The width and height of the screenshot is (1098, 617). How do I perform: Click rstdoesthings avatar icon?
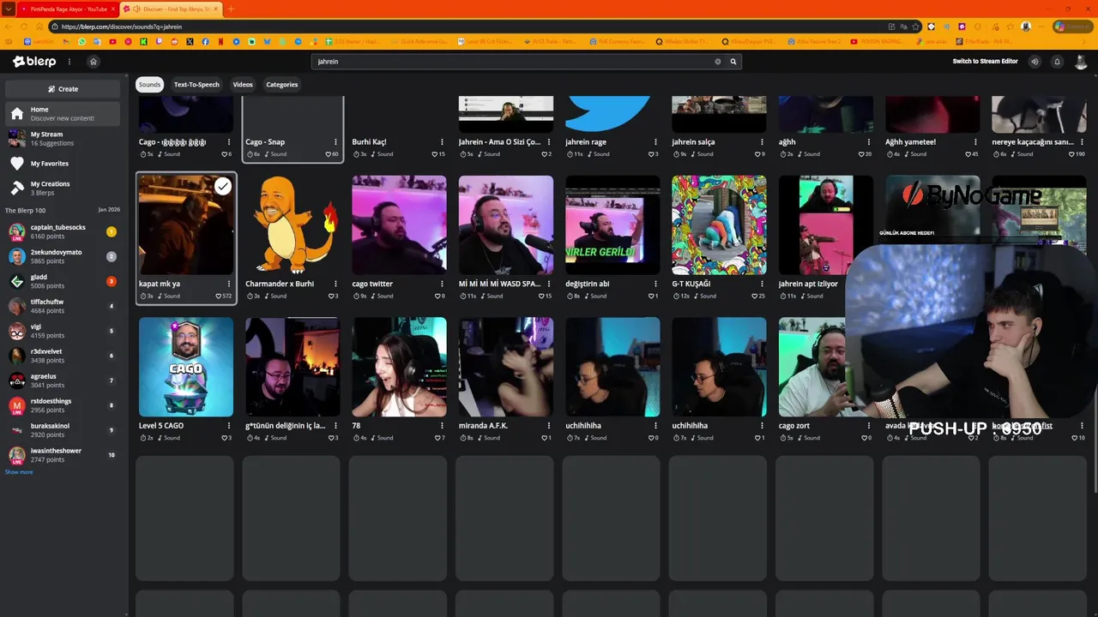[x=16, y=405]
